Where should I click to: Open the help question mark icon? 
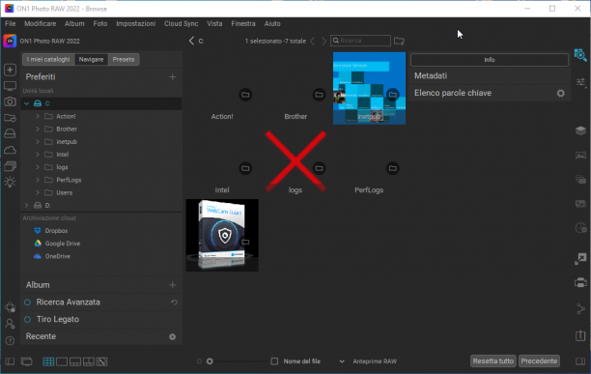10,340
